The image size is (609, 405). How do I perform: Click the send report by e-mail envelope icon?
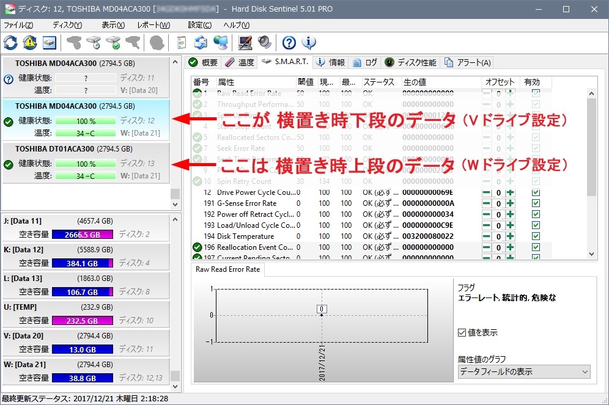[201, 43]
